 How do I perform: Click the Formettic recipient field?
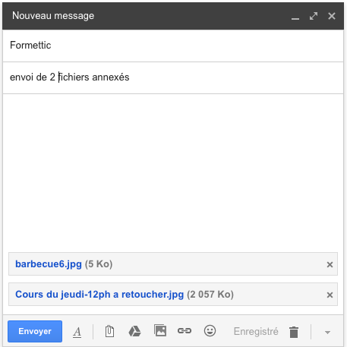click(x=173, y=46)
